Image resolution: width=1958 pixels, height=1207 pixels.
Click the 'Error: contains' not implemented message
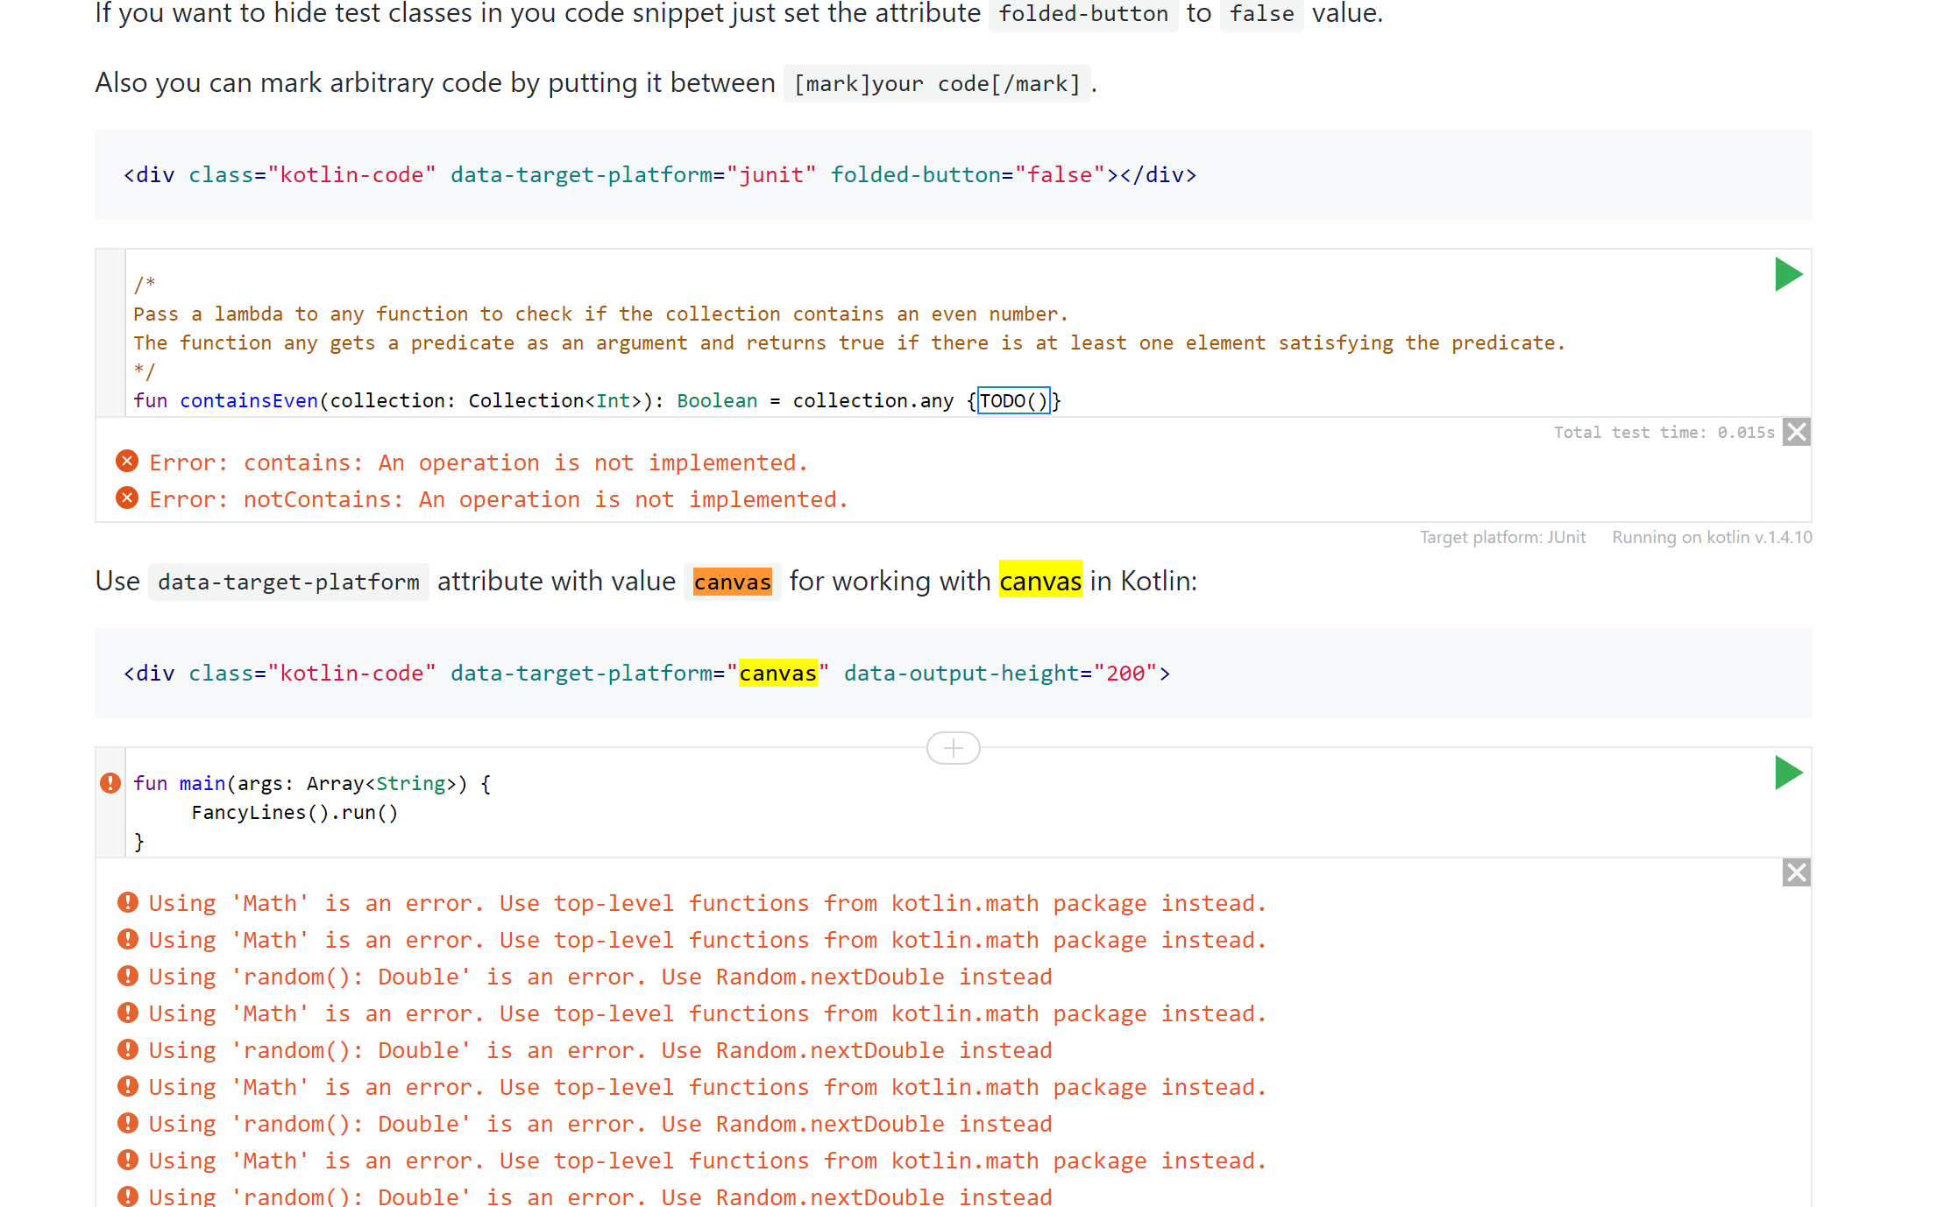(x=478, y=462)
